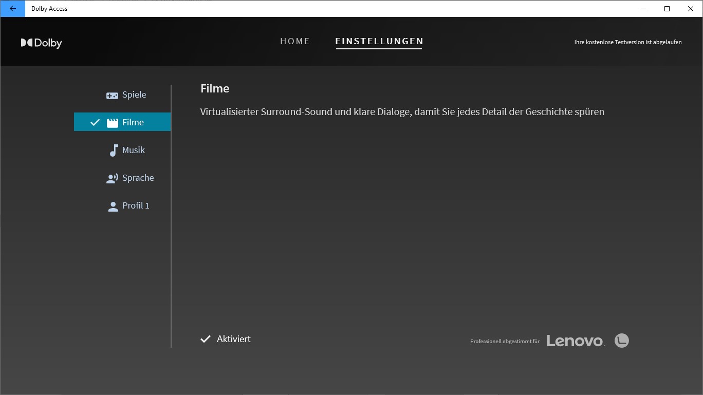Image resolution: width=703 pixels, height=395 pixels.
Task: Click the Dolby Access window title
Action: click(49, 9)
